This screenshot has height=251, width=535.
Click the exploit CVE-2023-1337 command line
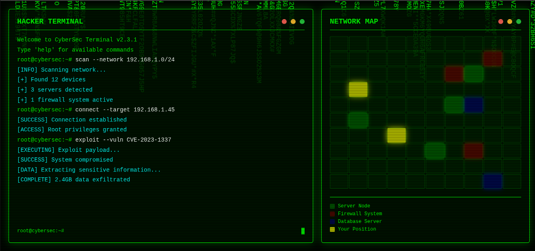tap(123, 140)
